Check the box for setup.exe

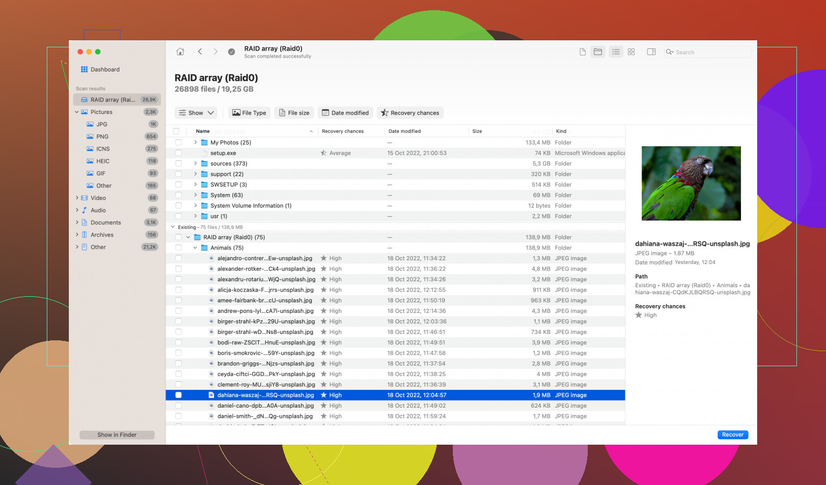click(178, 153)
